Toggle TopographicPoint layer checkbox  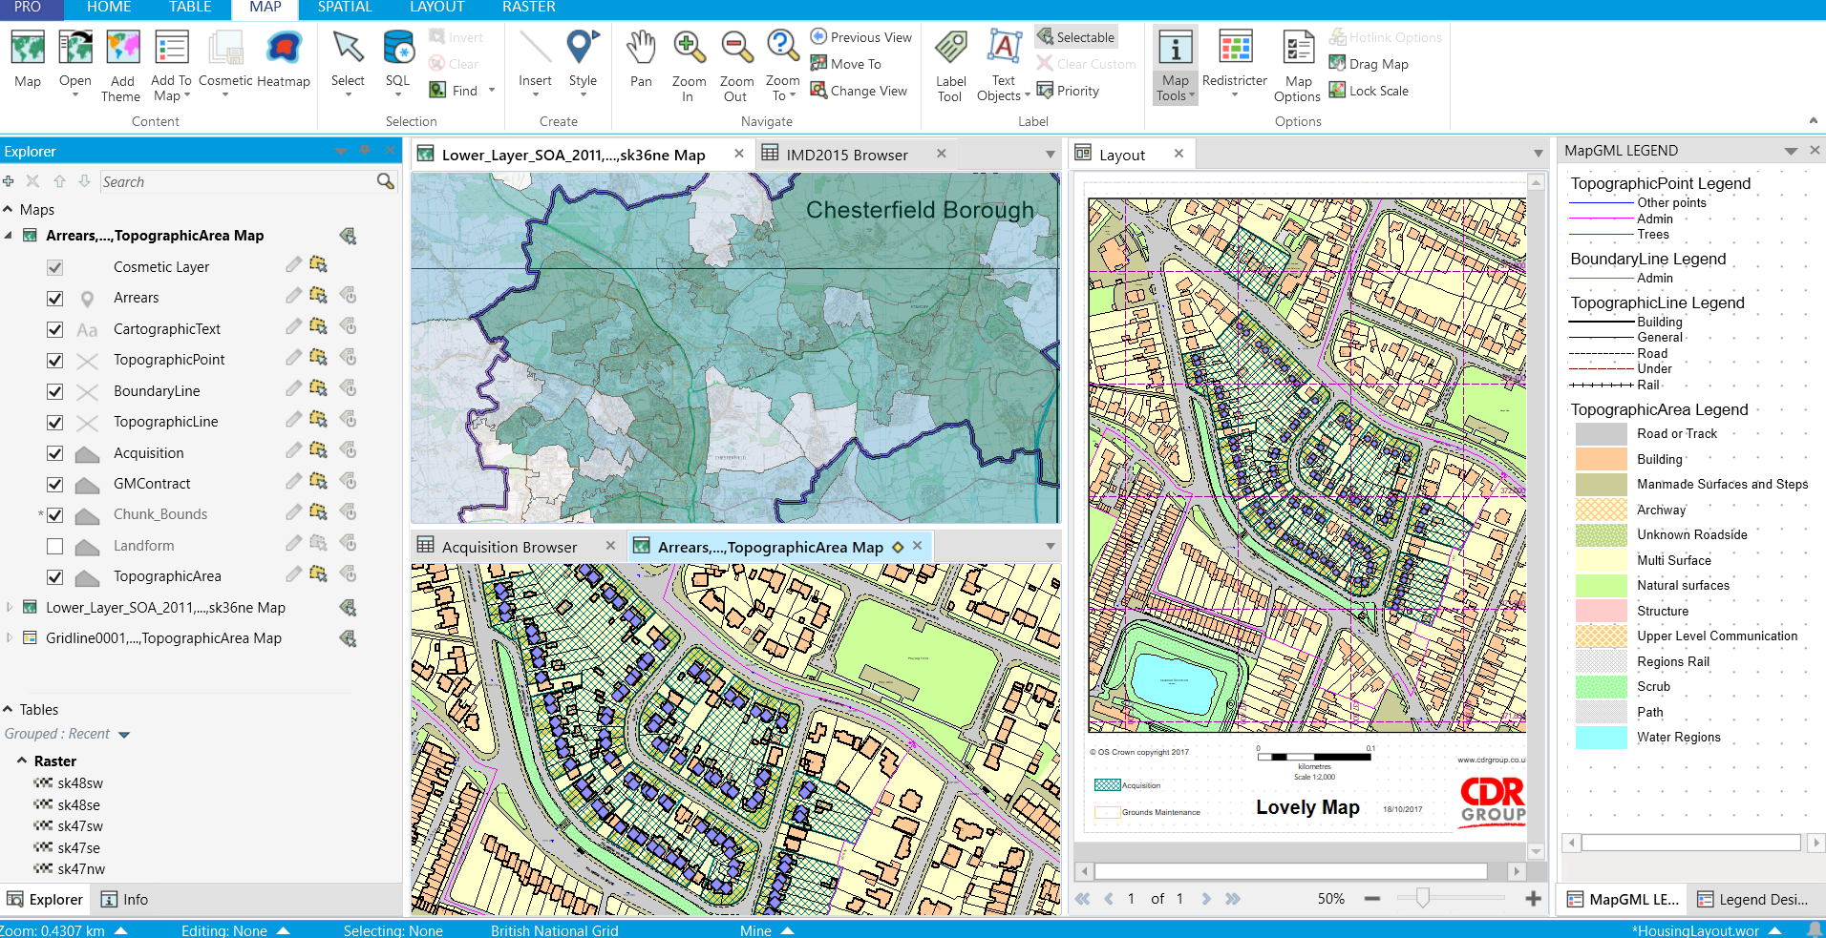(x=55, y=361)
